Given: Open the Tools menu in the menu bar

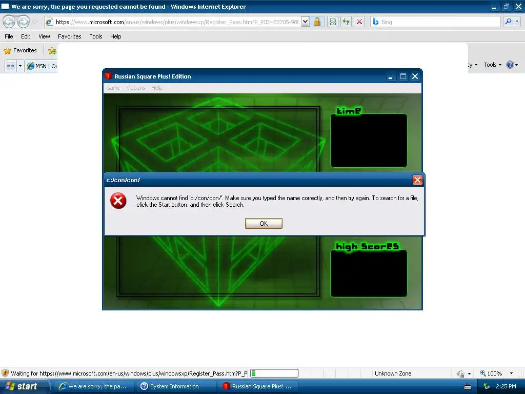Looking at the screenshot, I should tap(96, 36).
